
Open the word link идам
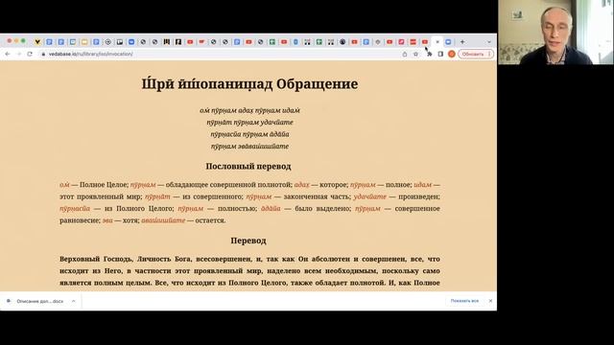click(x=422, y=185)
